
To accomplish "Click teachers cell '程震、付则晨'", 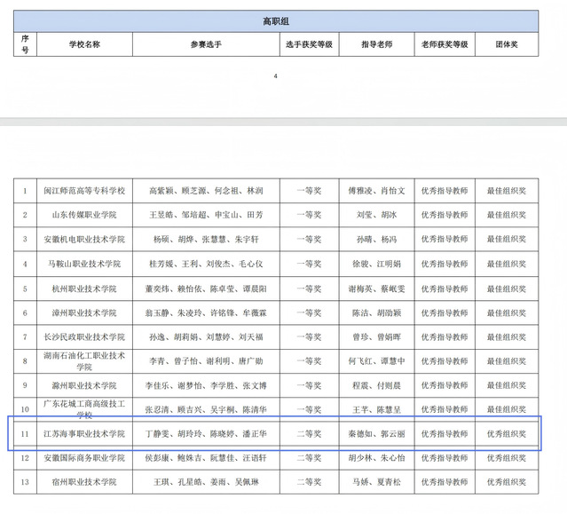I will tap(377, 385).
